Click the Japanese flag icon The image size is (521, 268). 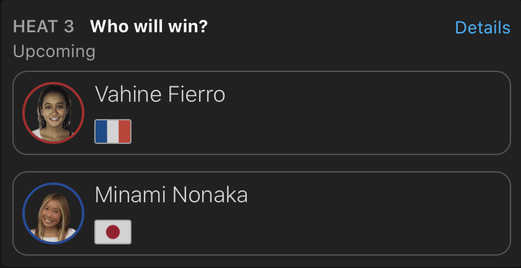pyautogui.click(x=113, y=232)
